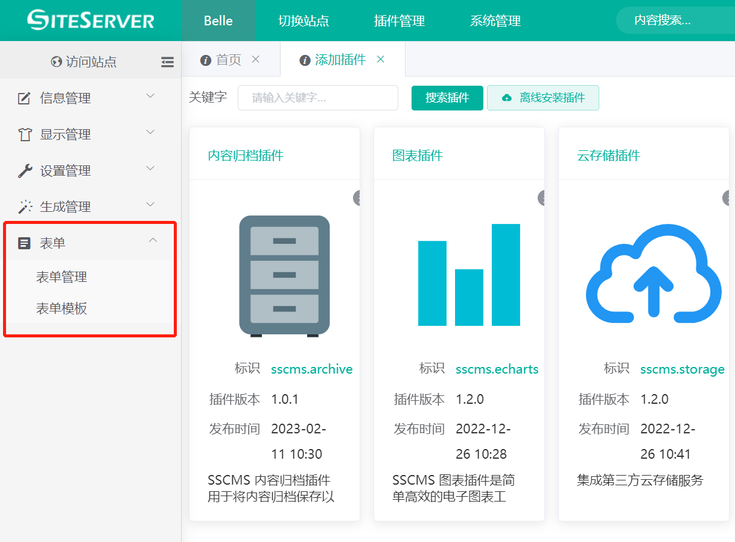Image resolution: width=735 pixels, height=542 pixels.
Task: Open the 插件管理 top menu
Action: [399, 21]
